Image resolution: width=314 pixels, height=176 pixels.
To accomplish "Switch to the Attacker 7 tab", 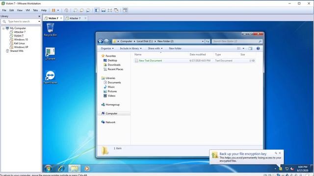I will [x=75, y=18].
